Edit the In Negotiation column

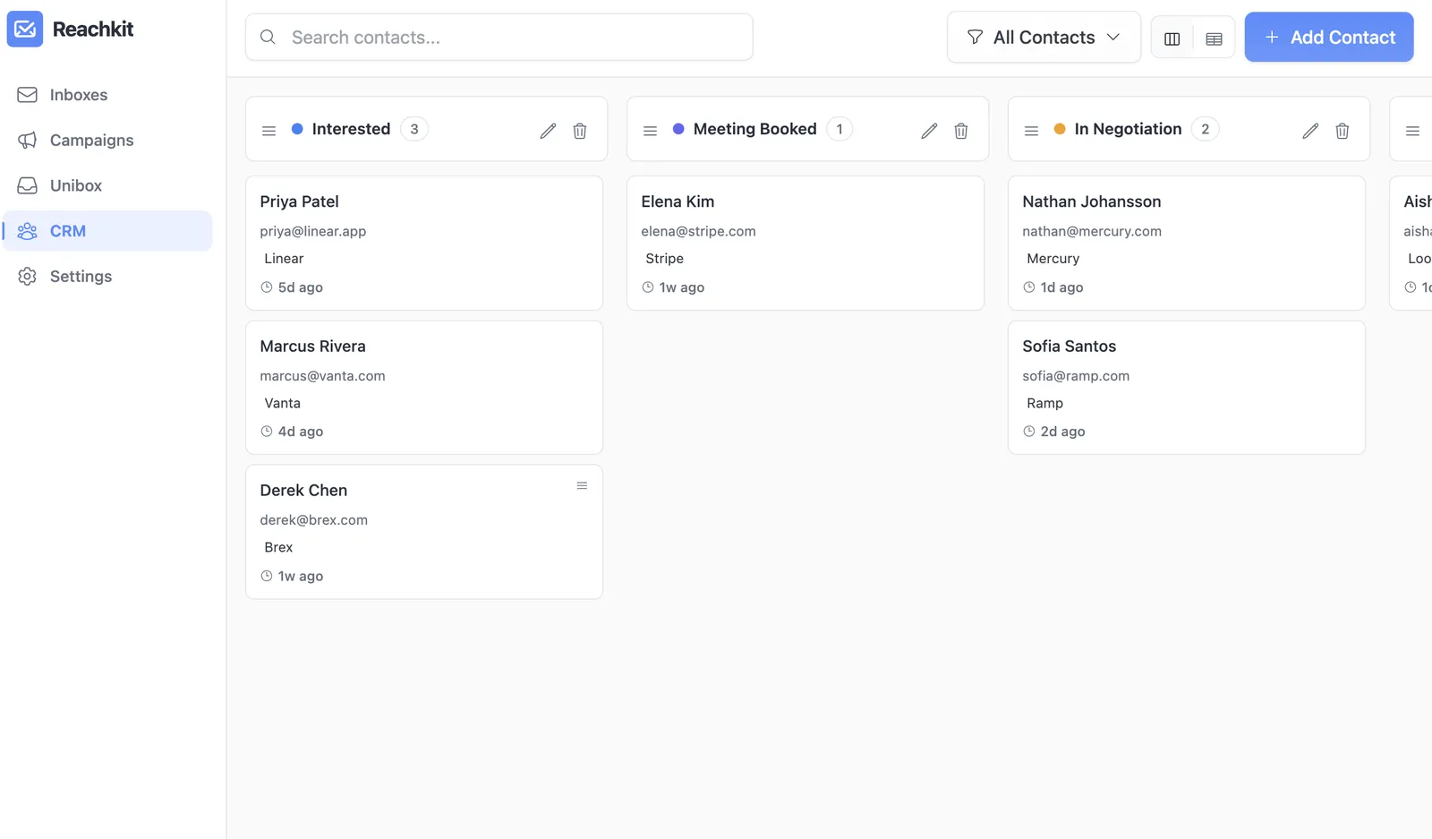click(x=1310, y=131)
